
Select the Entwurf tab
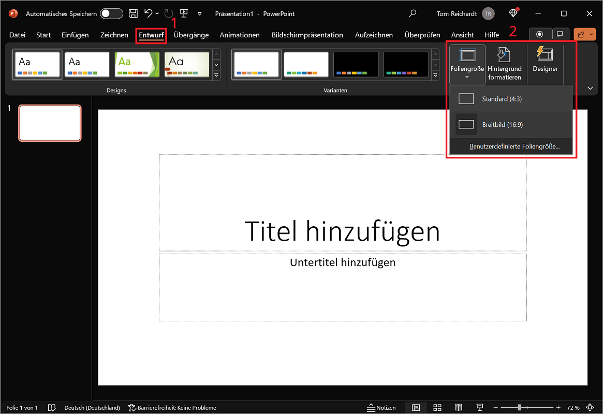tap(151, 35)
